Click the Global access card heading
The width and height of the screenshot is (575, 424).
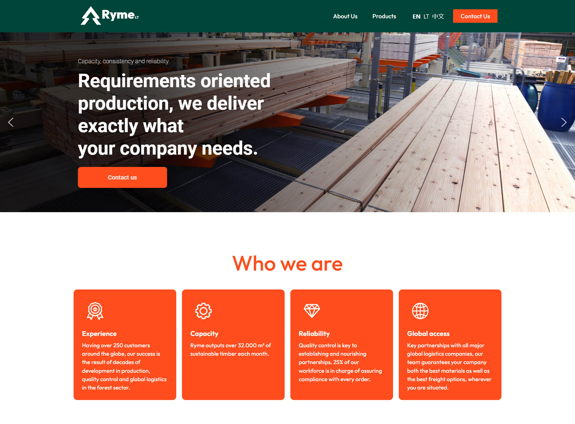click(428, 334)
